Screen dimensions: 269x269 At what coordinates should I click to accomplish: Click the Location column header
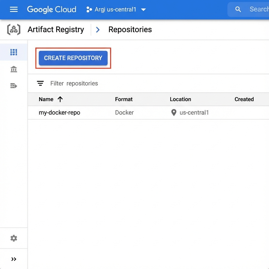tap(180, 99)
